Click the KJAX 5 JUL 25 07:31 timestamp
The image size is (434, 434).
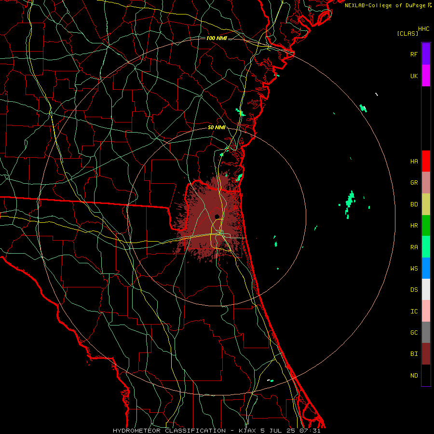pyautogui.click(x=280, y=431)
